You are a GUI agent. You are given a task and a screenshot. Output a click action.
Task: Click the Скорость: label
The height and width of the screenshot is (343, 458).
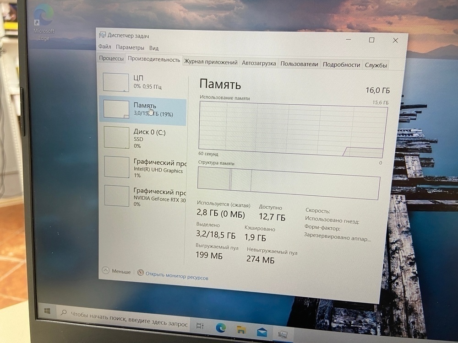[x=318, y=210]
